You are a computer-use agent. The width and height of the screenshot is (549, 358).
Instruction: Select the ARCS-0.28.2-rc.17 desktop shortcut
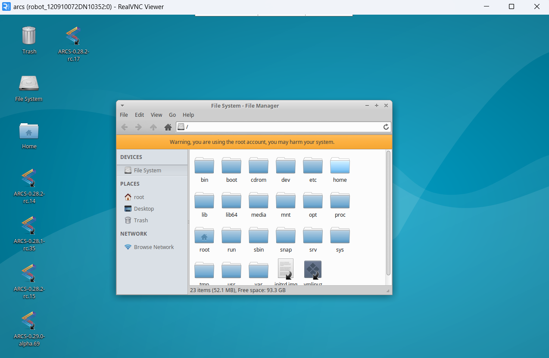[74, 44]
